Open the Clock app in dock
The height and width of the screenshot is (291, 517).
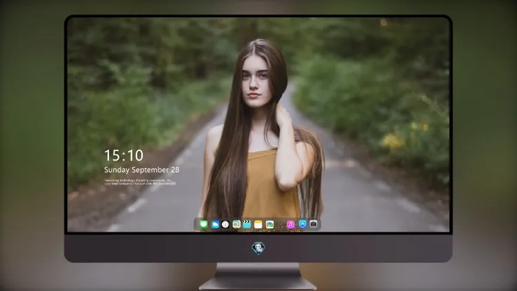pos(225,224)
